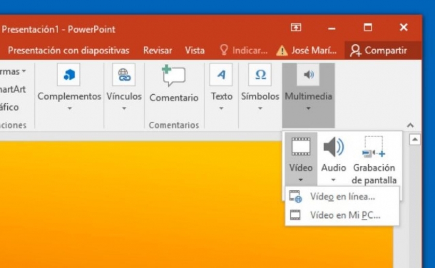Choose Vídeo en línea... from menu

pos(342,197)
